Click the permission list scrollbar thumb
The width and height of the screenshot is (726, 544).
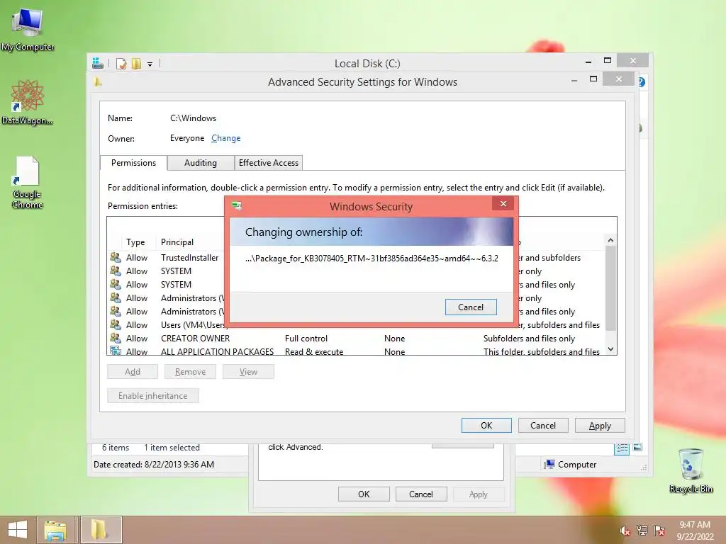click(610, 288)
